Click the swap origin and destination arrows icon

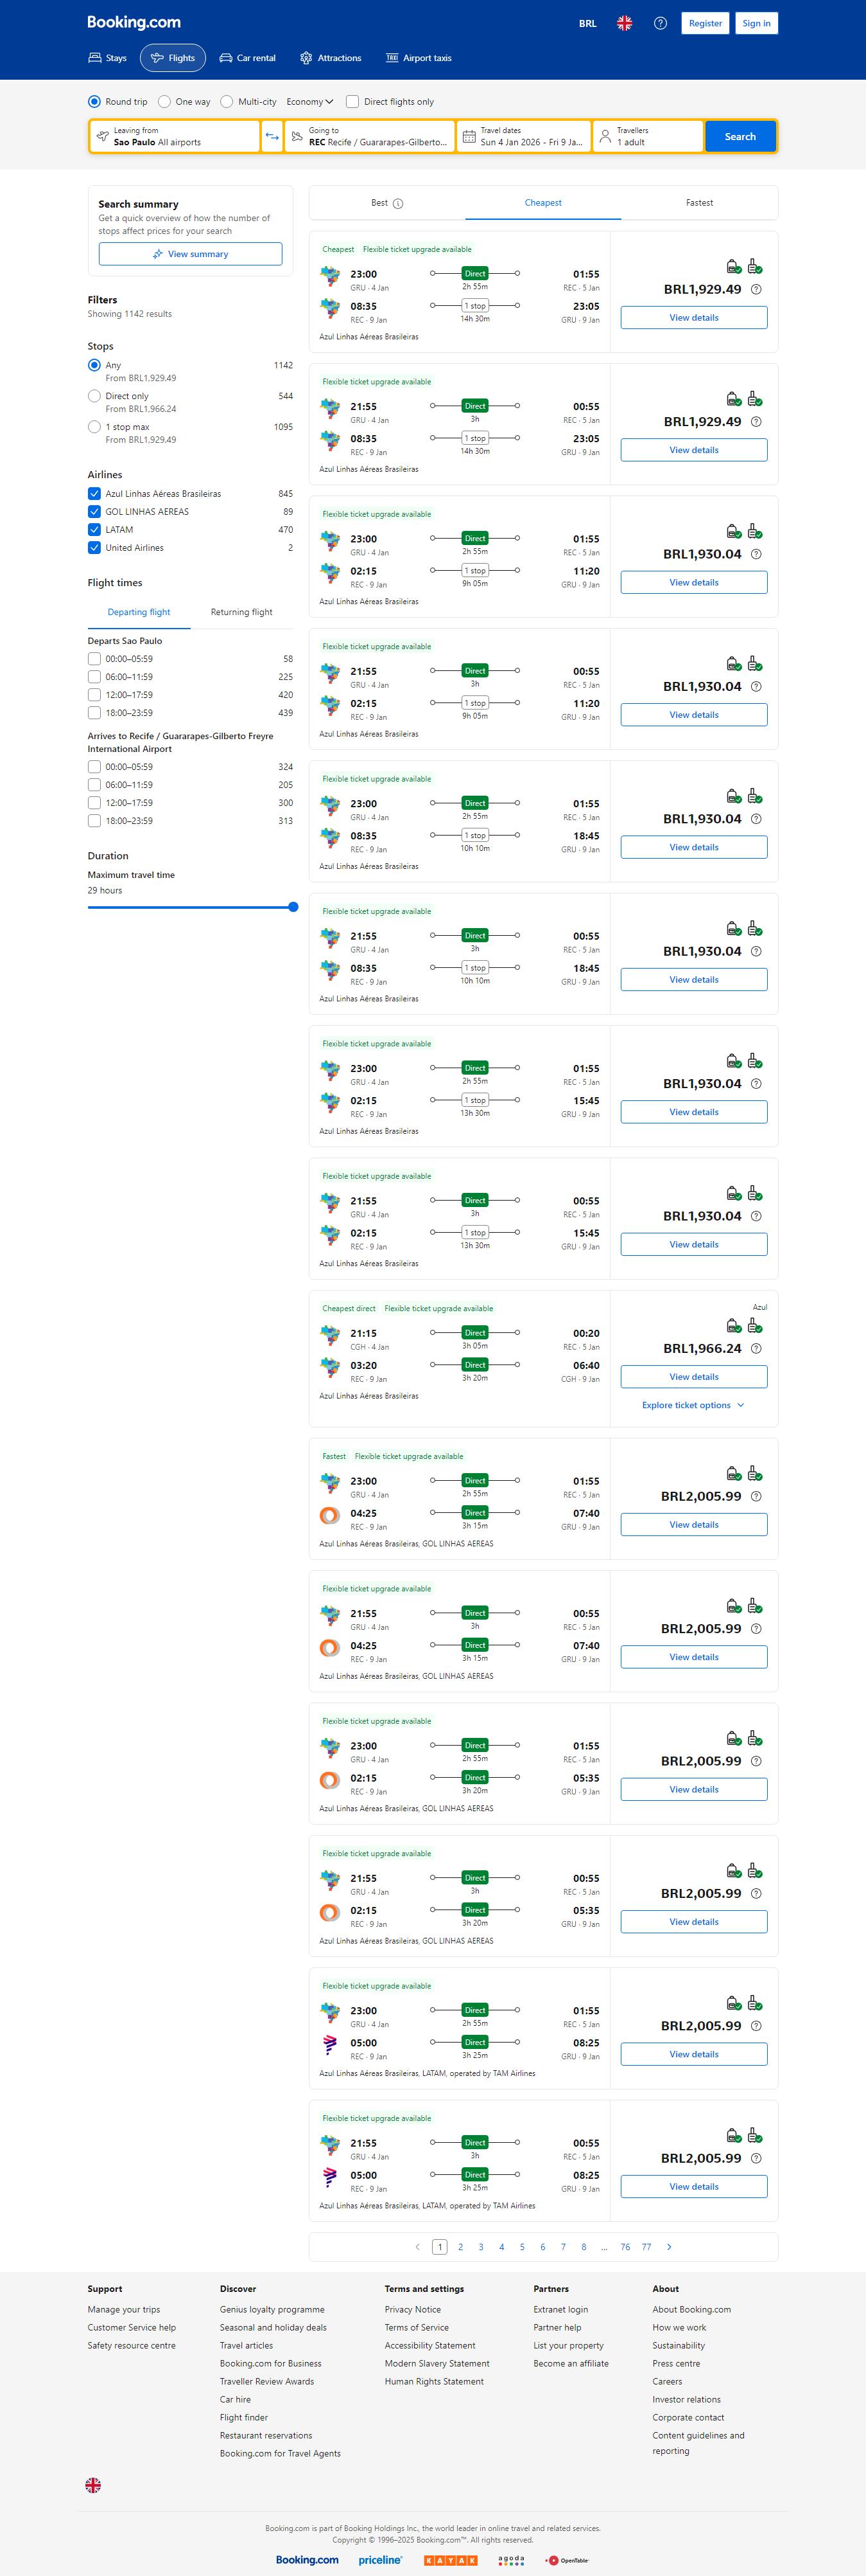pyautogui.click(x=272, y=137)
